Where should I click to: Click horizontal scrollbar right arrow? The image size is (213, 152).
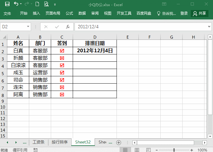click(204, 143)
